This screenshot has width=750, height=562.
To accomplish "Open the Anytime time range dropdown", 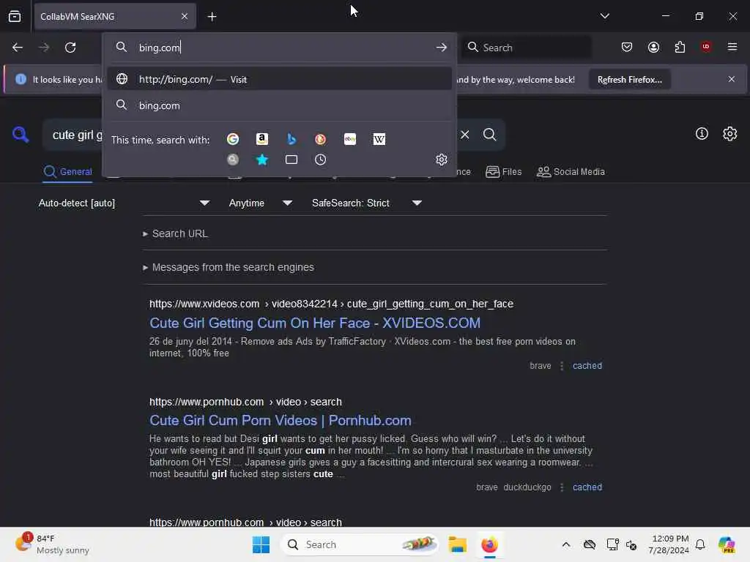I will (261, 203).
